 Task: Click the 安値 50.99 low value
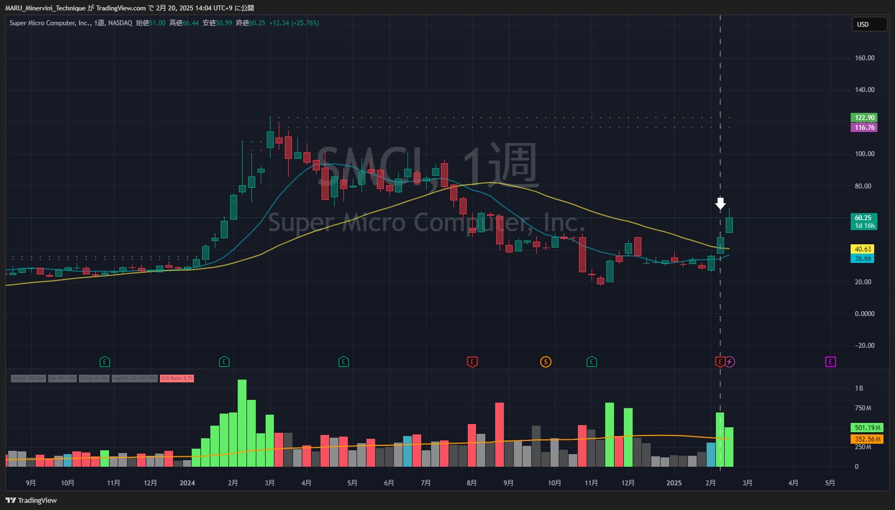217,23
